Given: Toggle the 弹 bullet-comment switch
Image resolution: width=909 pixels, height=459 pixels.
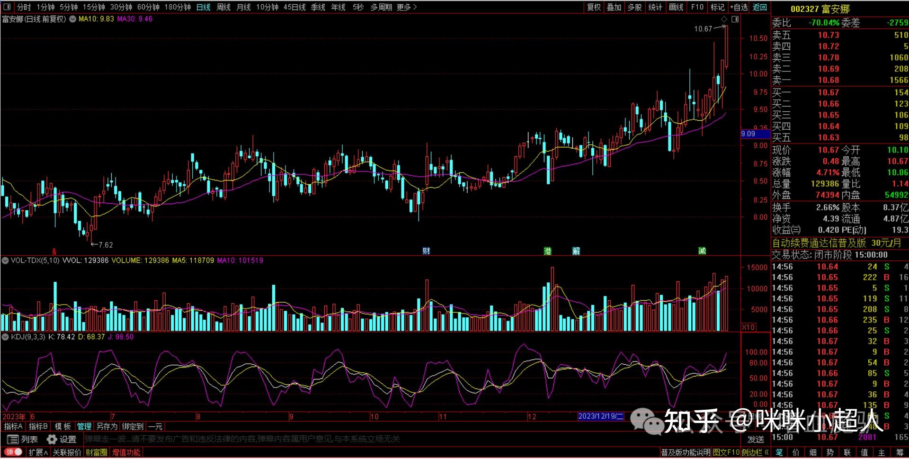Looking at the screenshot, I should coord(13,452).
